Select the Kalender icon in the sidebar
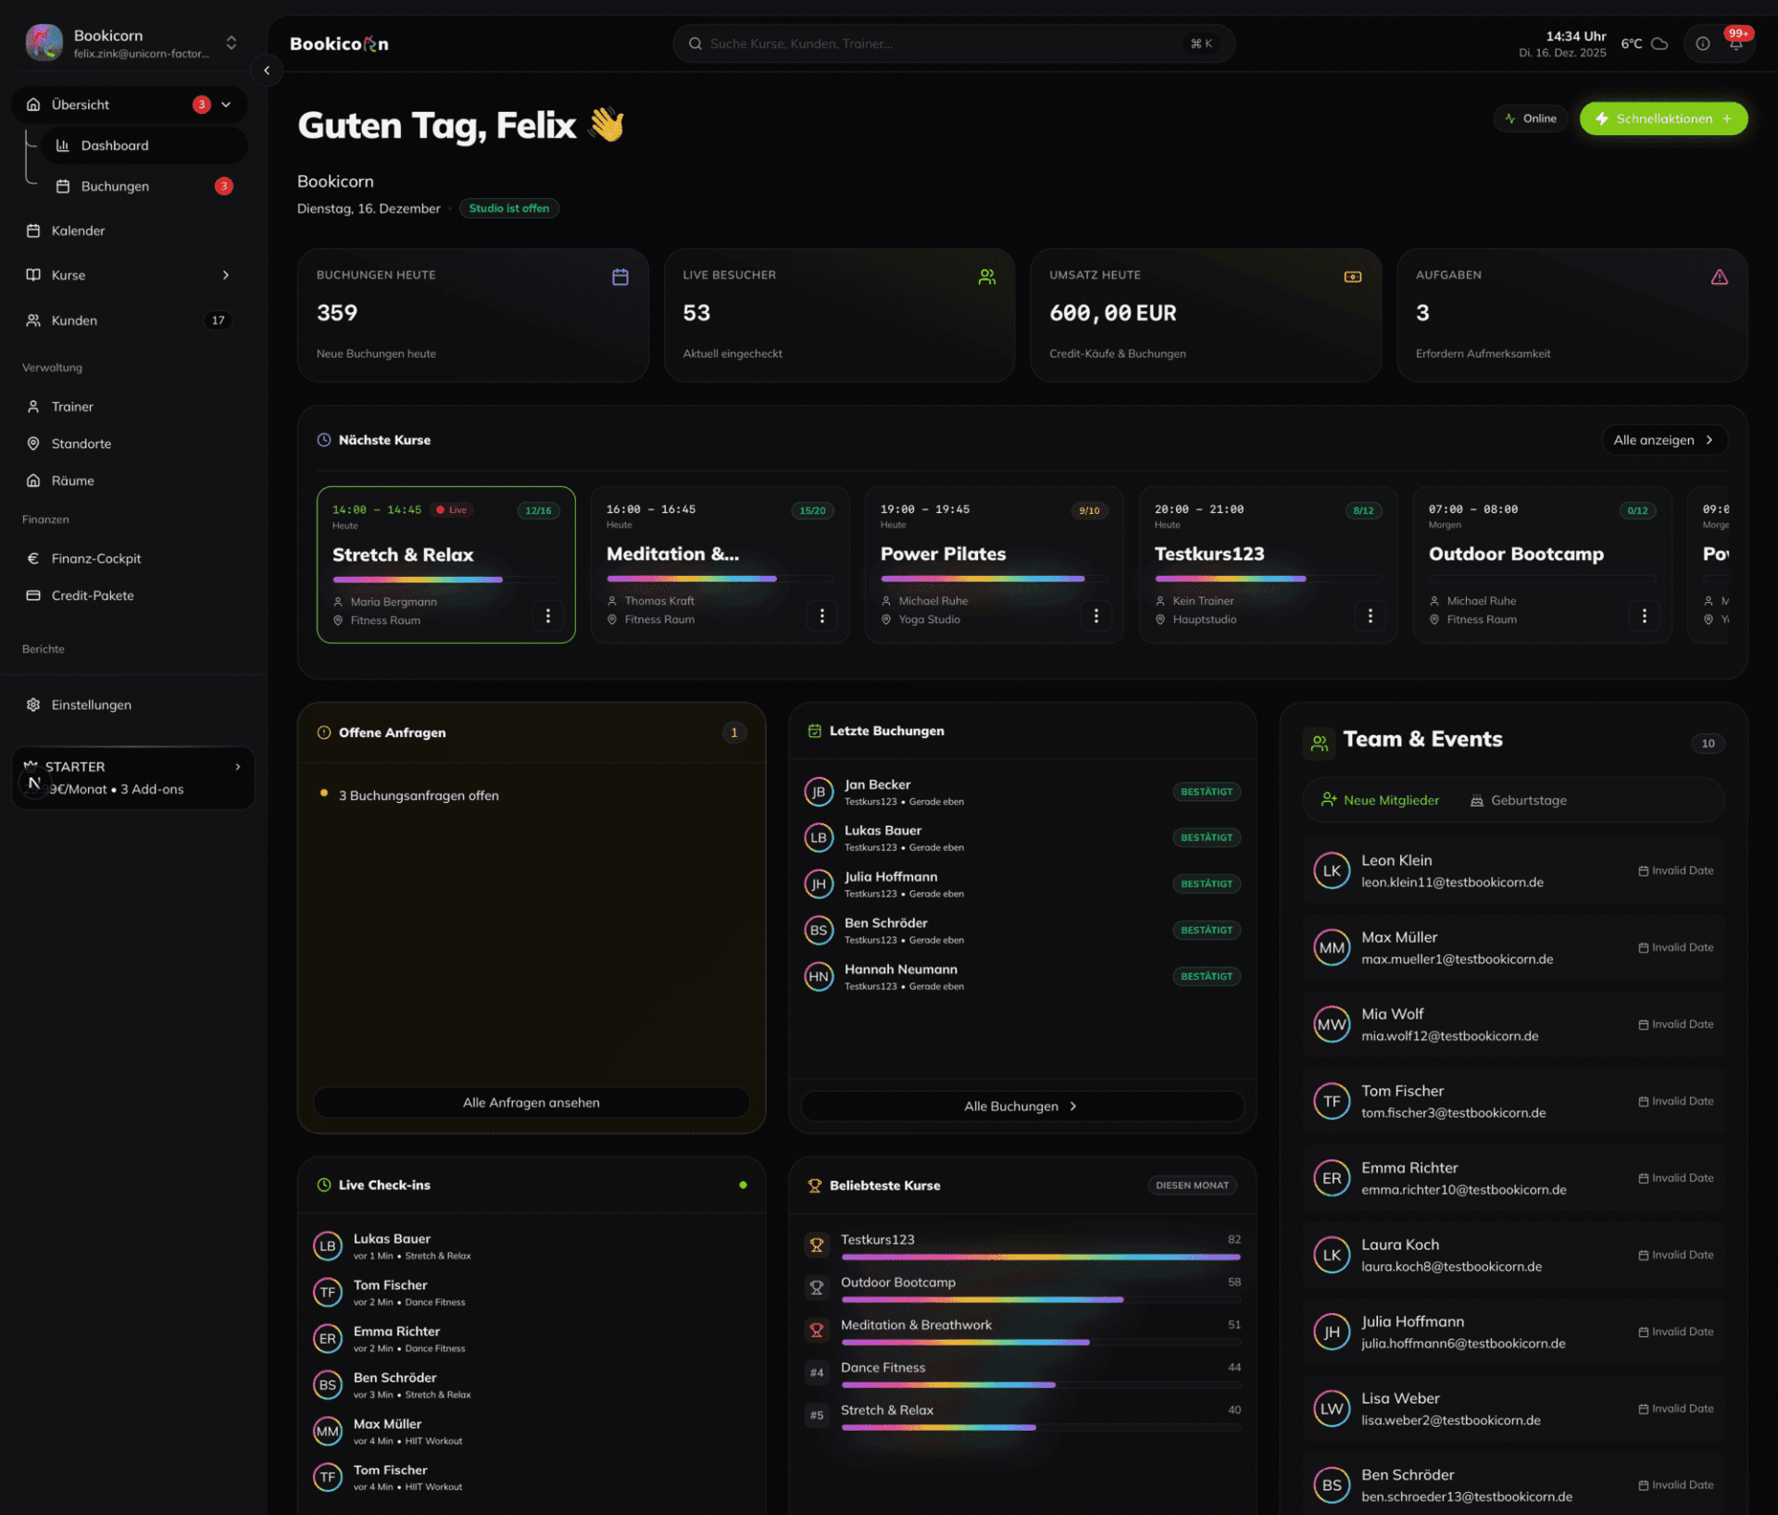1778x1515 pixels. point(33,231)
